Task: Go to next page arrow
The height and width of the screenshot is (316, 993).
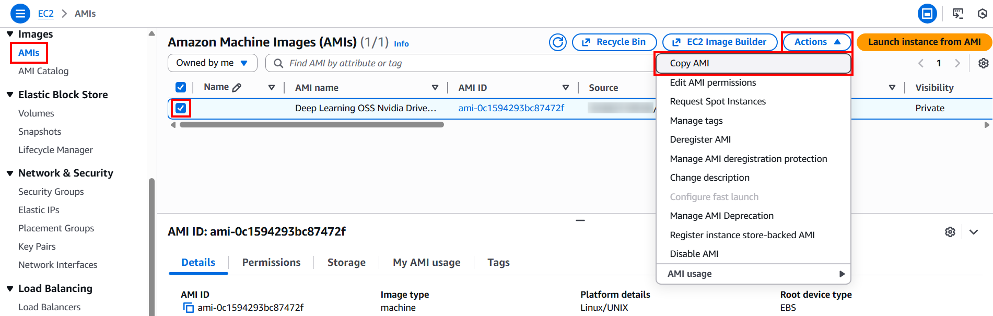Action: [x=957, y=63]
